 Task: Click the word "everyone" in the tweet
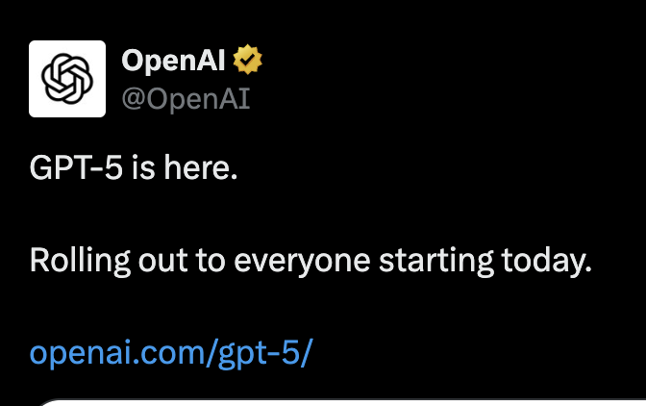click(x=302, y=262)
